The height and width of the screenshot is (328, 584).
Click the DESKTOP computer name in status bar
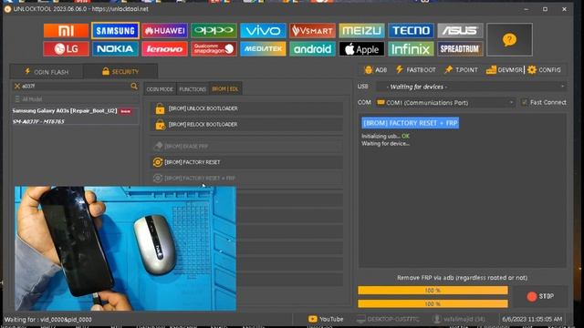point(388,319)
